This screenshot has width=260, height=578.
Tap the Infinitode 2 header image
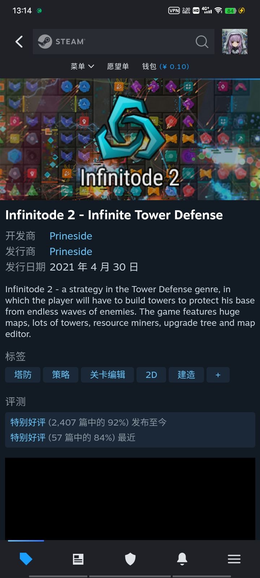tap(130, 139)
